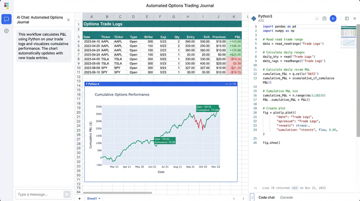Select the 430.00 exit cell in row 9
This screenshot has width=360, height=201.
[x=203, y=63]
